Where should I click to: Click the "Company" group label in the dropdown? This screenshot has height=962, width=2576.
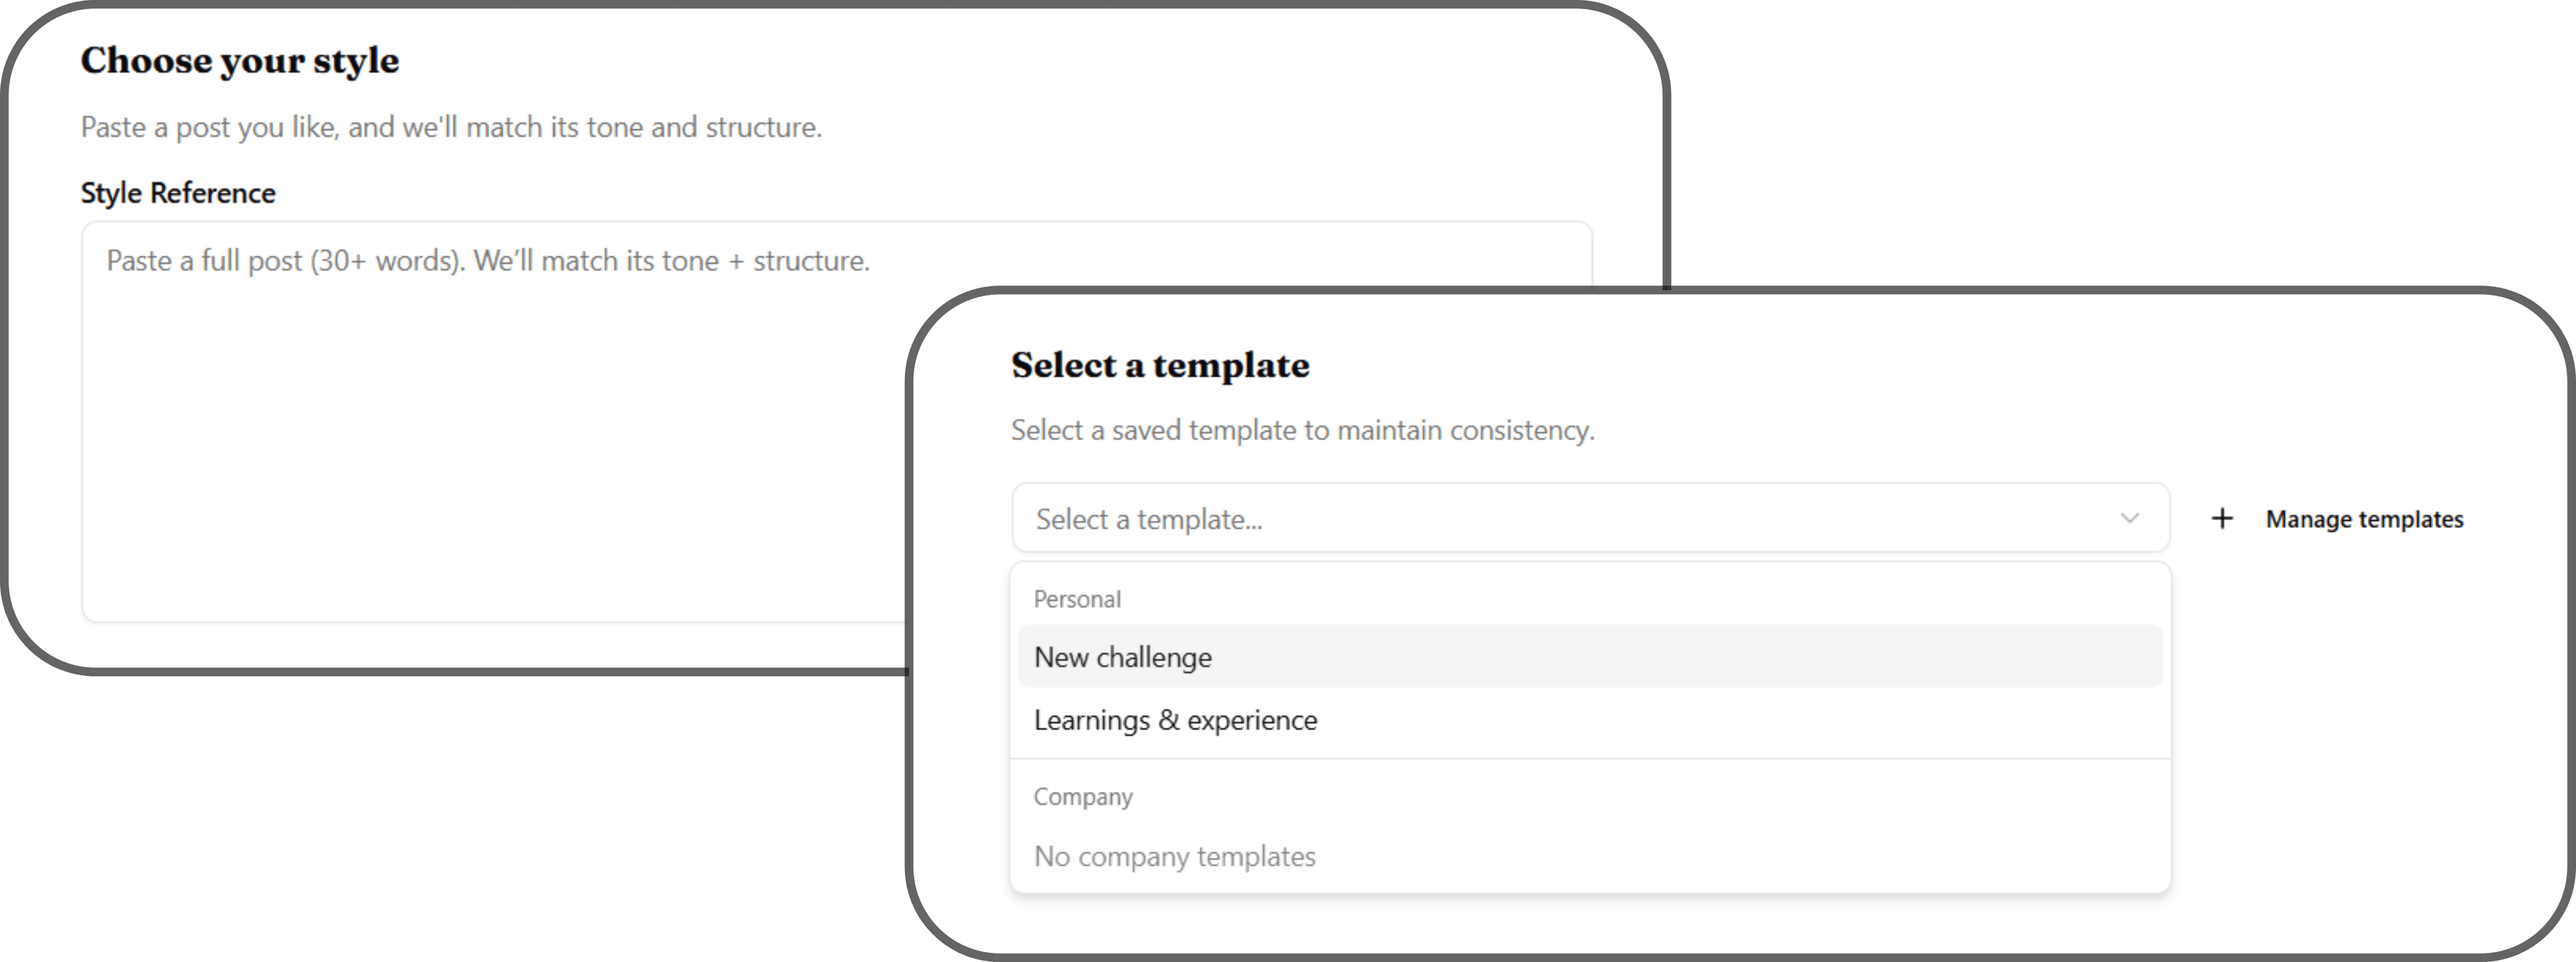coord(1083,797)
